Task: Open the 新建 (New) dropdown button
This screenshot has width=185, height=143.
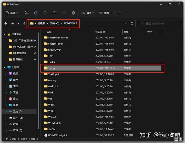Action: pos(12,13)
